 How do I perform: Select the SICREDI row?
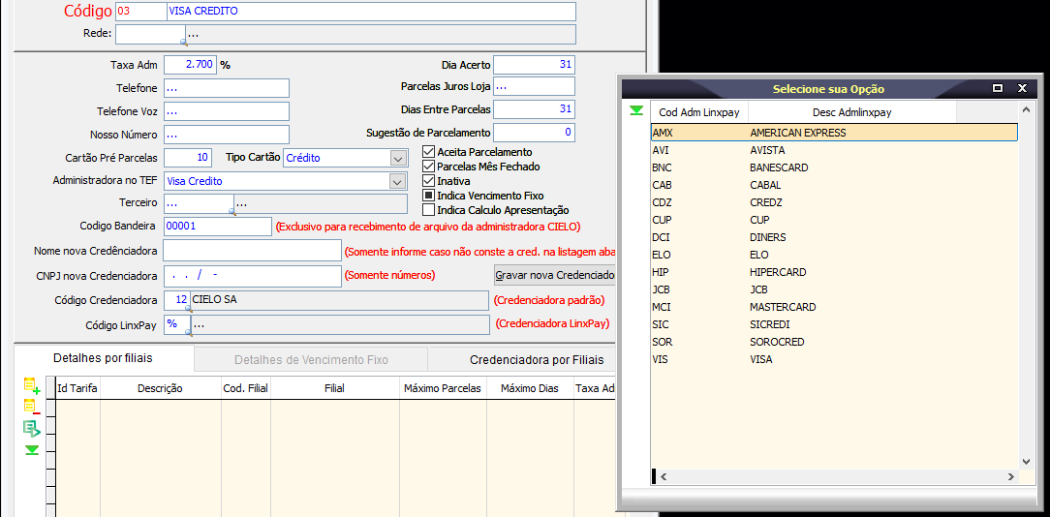pyautogui.click(x=834, y=324)
